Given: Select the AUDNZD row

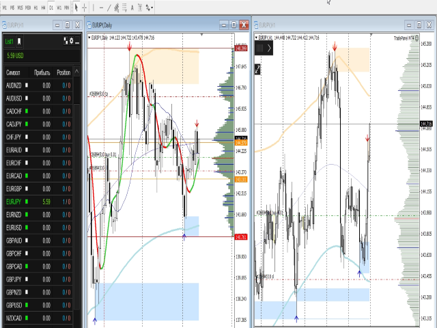Looking at the screenshot, I should click(38, 85).
